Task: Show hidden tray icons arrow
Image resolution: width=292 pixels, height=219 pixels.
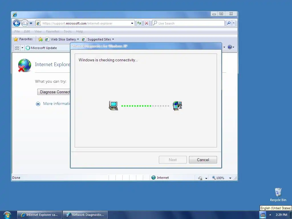Action: click(x=270, y=215)
